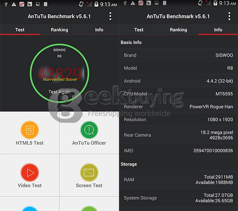Tap Basic Info section header
The width and height of the screenshot is (238, 211).
pos(131,42)
